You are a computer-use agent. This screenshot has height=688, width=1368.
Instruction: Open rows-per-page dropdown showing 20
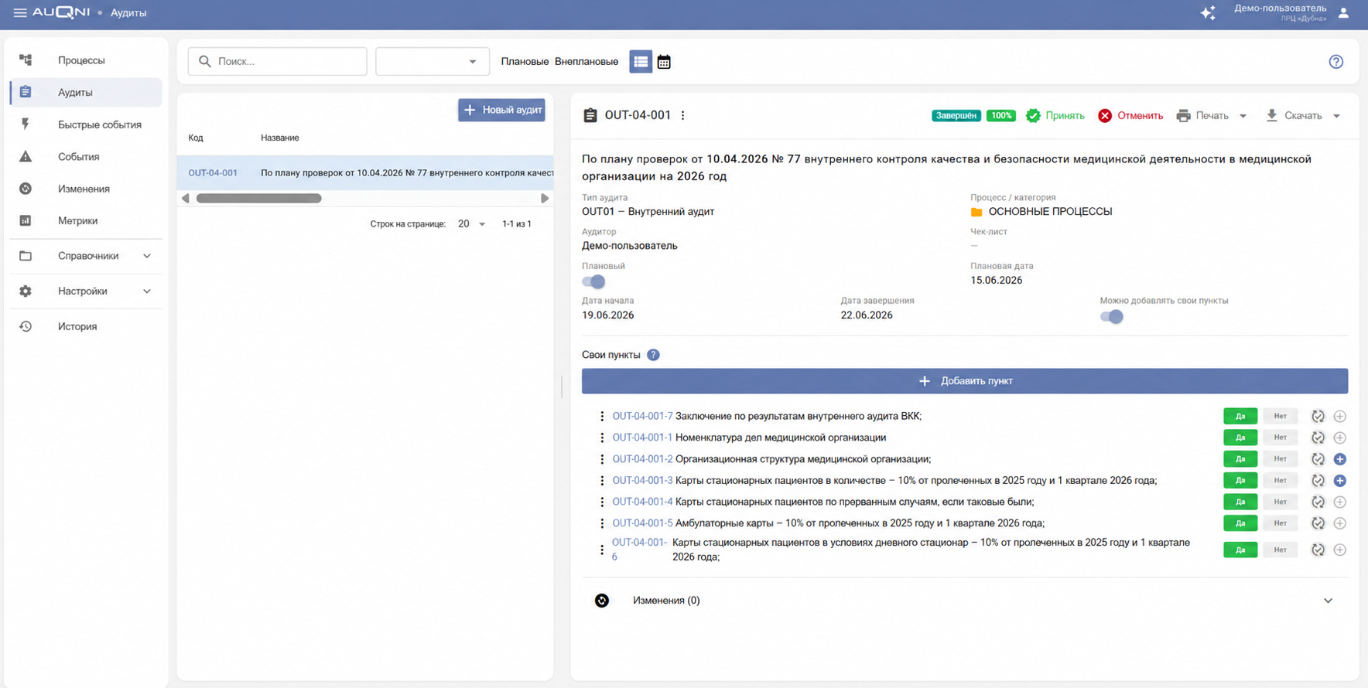pos(471,224)
